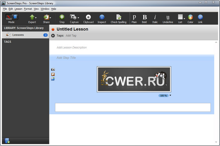
Task: Expand the List style dropdown
Action: [x=184, y=19]
